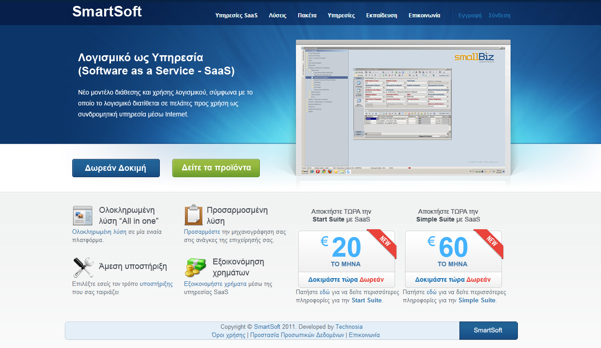The image size is (601, 348).
Task: Open the Όροι χρήσης footer link
Action: tap(228, 335)
